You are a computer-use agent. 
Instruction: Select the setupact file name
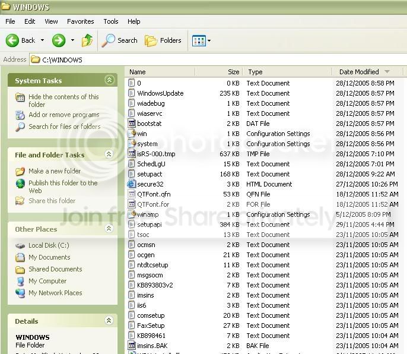point(150,174)
